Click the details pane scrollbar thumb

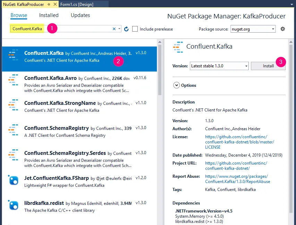click(291, 128)
